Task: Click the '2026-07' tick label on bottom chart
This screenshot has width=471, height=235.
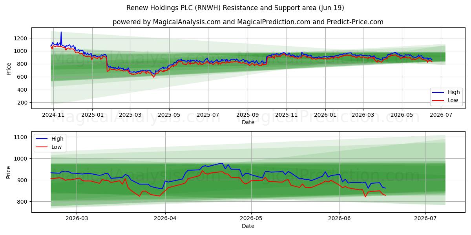Action: (425, 218)
